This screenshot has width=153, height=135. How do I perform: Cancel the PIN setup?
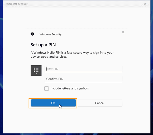tap(100, 103)
